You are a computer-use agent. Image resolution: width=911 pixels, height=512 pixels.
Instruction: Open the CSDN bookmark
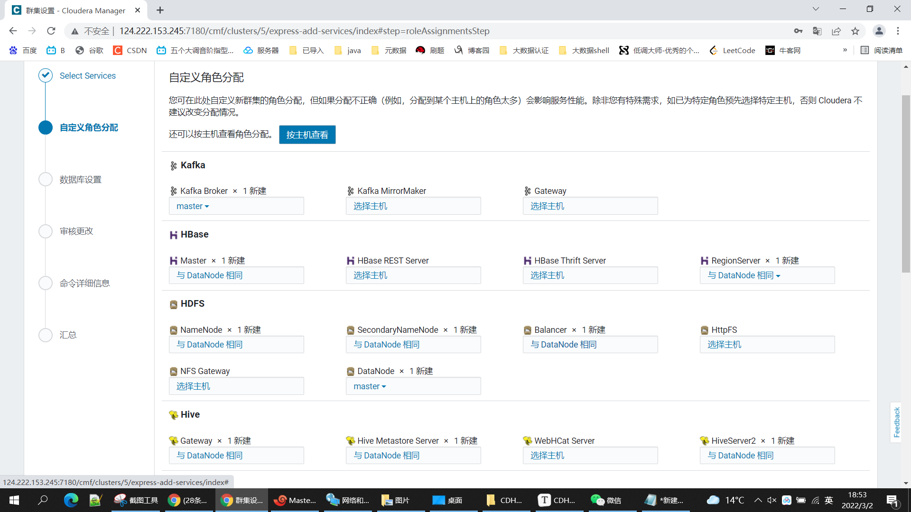coord(130,50)
